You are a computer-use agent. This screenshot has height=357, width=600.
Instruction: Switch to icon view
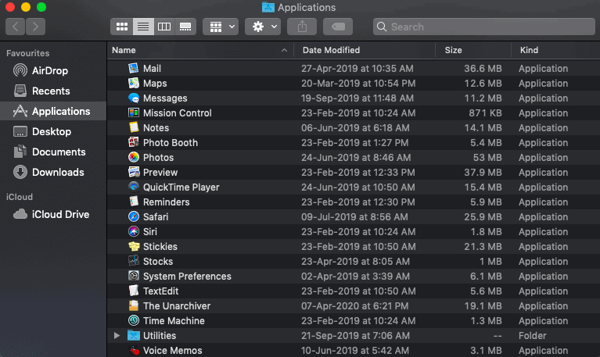122,27
